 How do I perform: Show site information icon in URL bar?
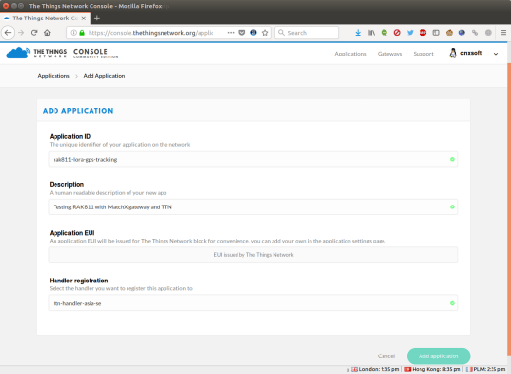[74, 33]
